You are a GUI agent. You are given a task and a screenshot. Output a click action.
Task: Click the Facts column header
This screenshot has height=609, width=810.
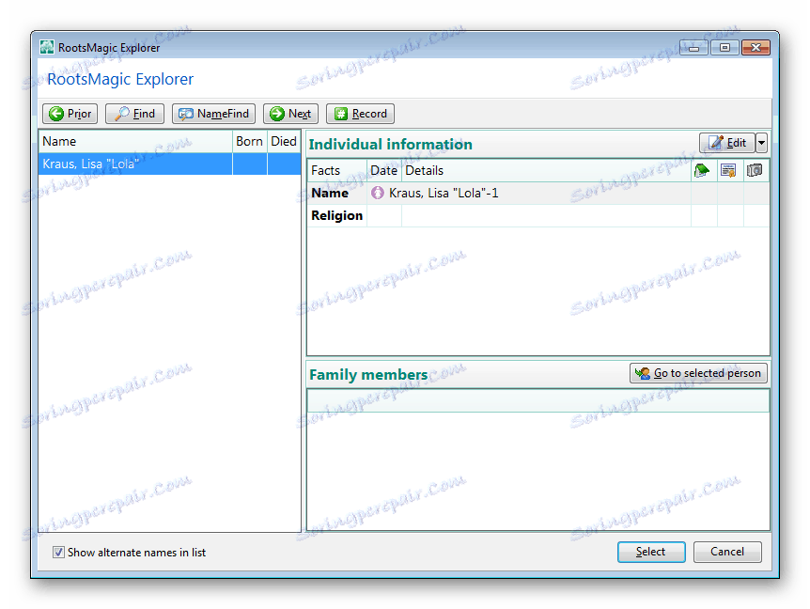pyautogui.click(x=336, y=170)
